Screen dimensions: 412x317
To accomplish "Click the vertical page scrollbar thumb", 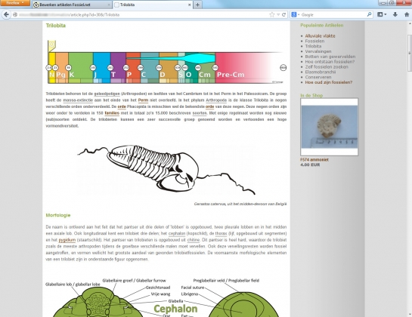I will (410, 53).
